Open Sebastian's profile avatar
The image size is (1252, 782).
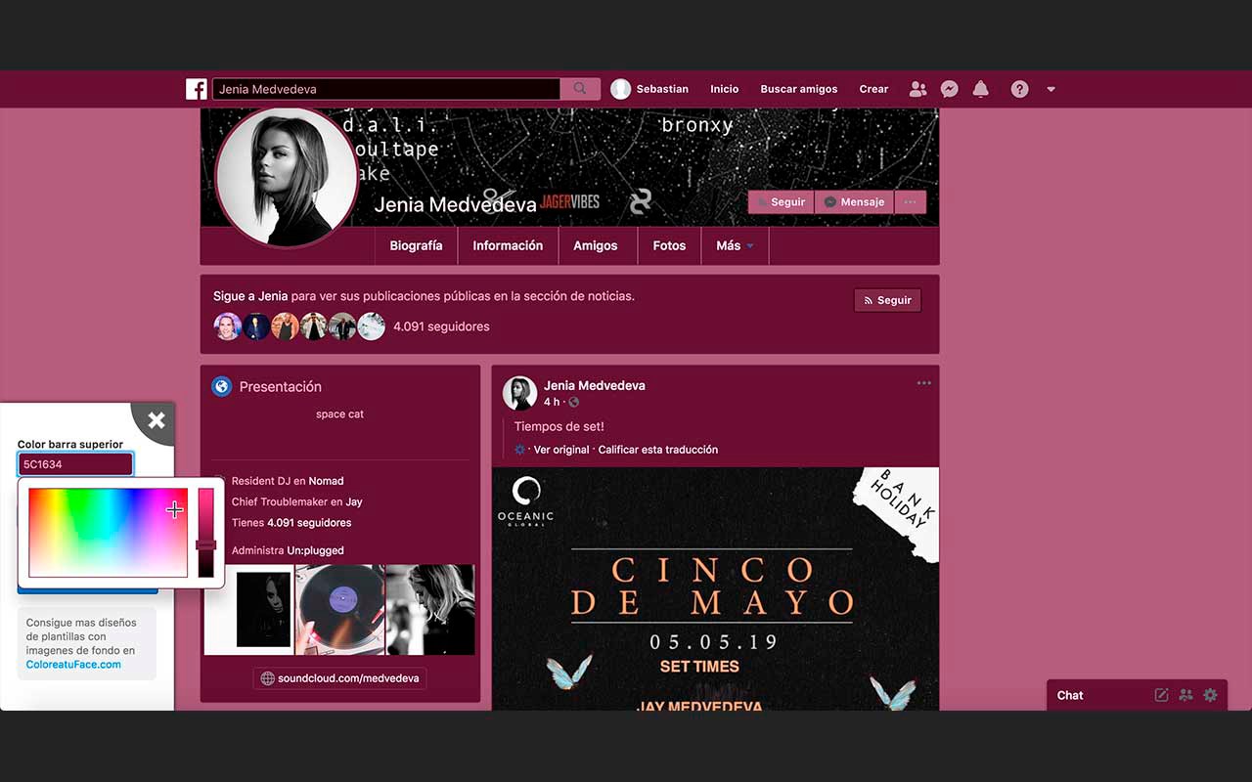coord(620,89)
